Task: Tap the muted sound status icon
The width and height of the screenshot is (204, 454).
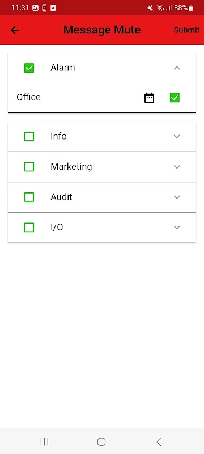Action: pyautogui.click(x=150, y=8)
